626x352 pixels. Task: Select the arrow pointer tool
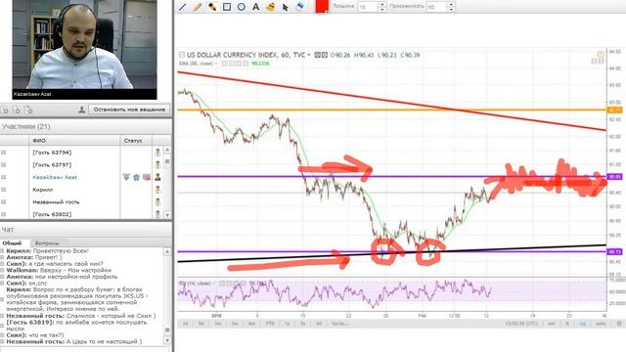285,7
